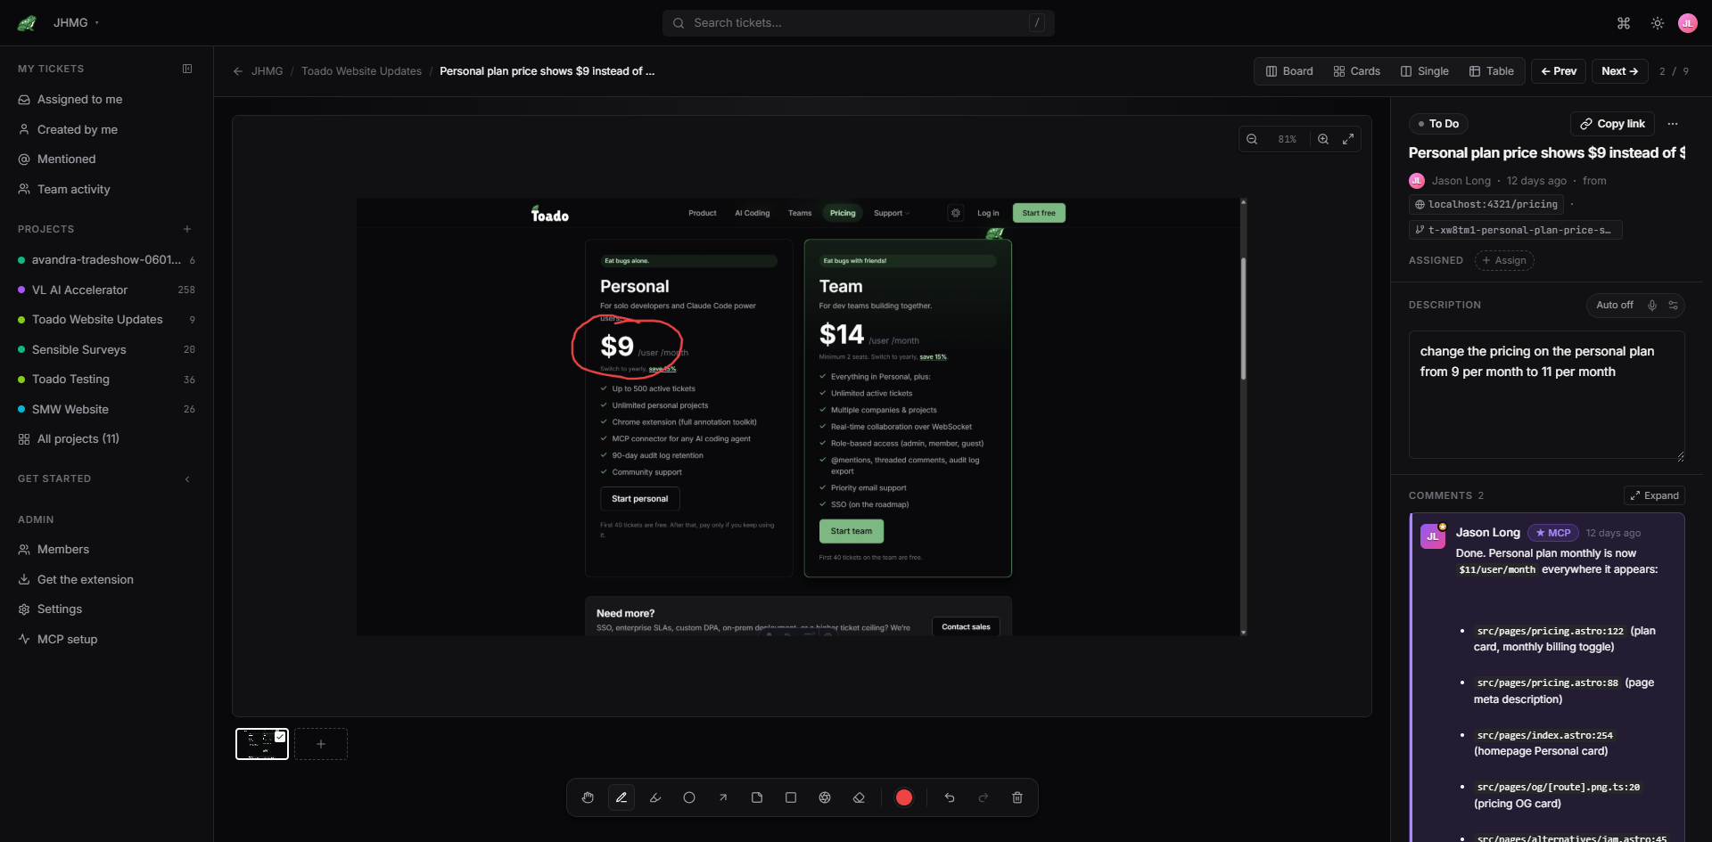The width and height of the screenshot is (1712, 842).
Task: Select the hand pan tool
Action: click(588, 797)
